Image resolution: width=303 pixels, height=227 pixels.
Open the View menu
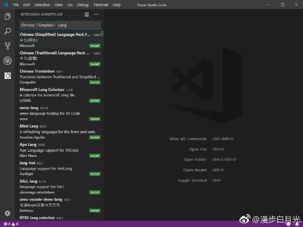[x=58, y=5]
